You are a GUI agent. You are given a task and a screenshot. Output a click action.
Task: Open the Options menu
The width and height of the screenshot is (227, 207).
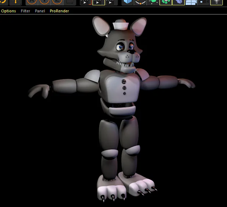[8, 11]
